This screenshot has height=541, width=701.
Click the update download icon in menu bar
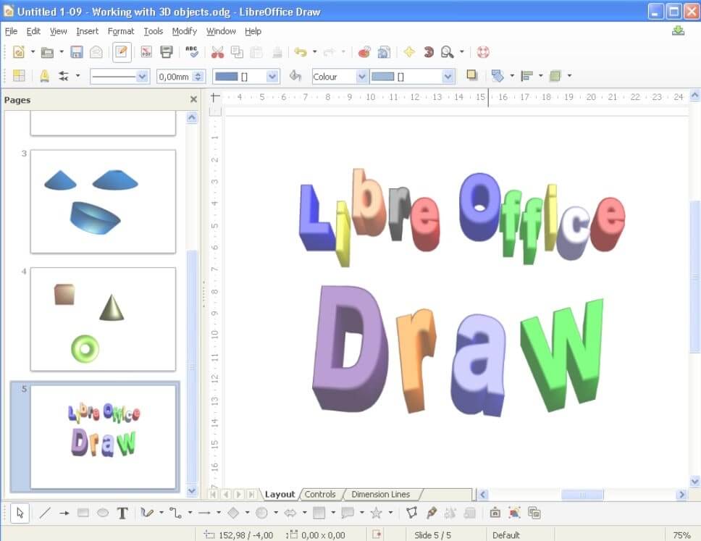pos(679,31)
